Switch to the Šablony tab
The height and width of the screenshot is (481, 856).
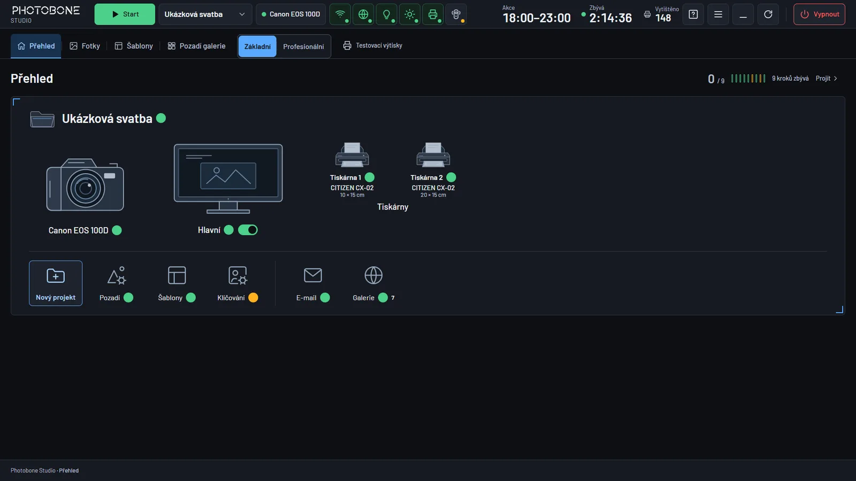point(134,46)
